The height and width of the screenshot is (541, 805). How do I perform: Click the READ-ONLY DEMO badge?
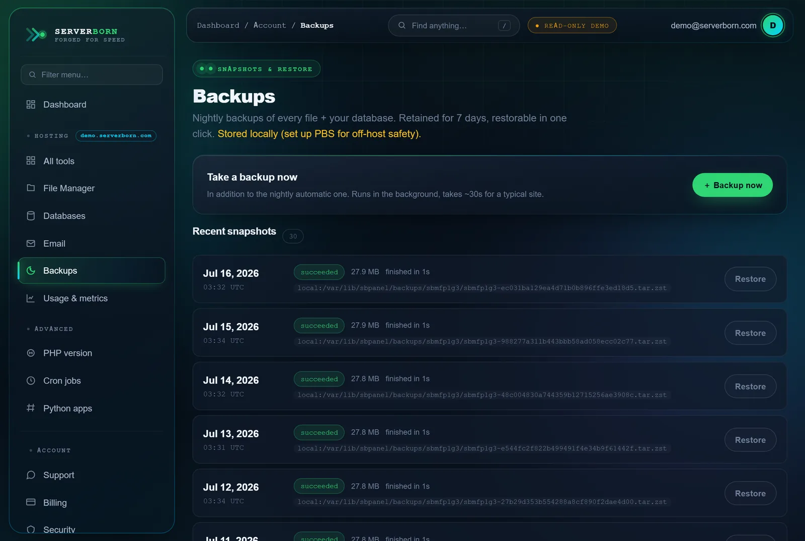(572, 25)
